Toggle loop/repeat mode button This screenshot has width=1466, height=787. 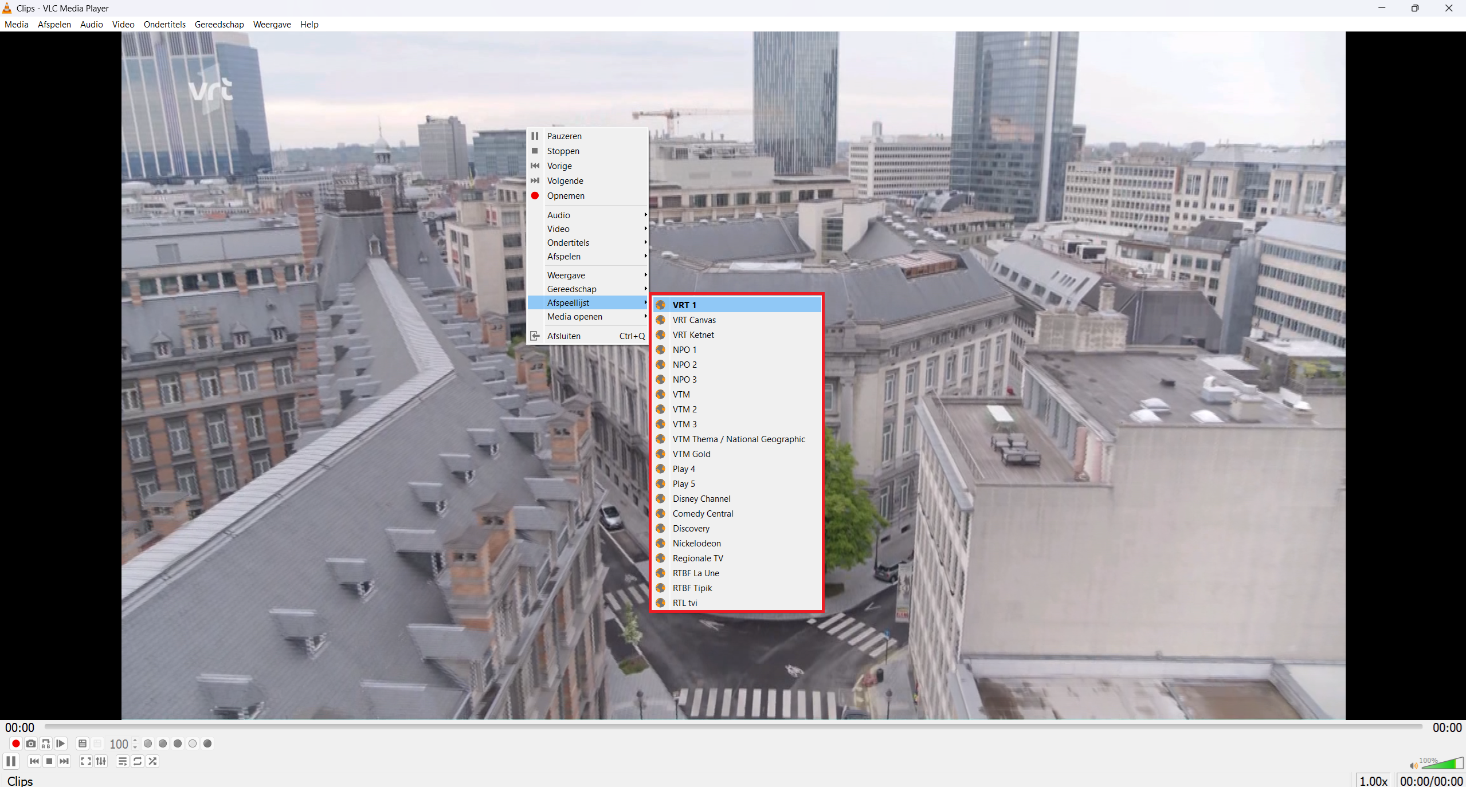point(138,761)
